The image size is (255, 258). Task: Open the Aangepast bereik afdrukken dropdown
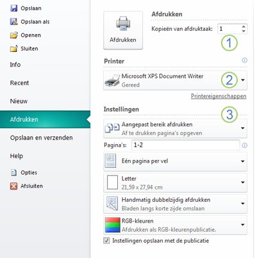243,128
